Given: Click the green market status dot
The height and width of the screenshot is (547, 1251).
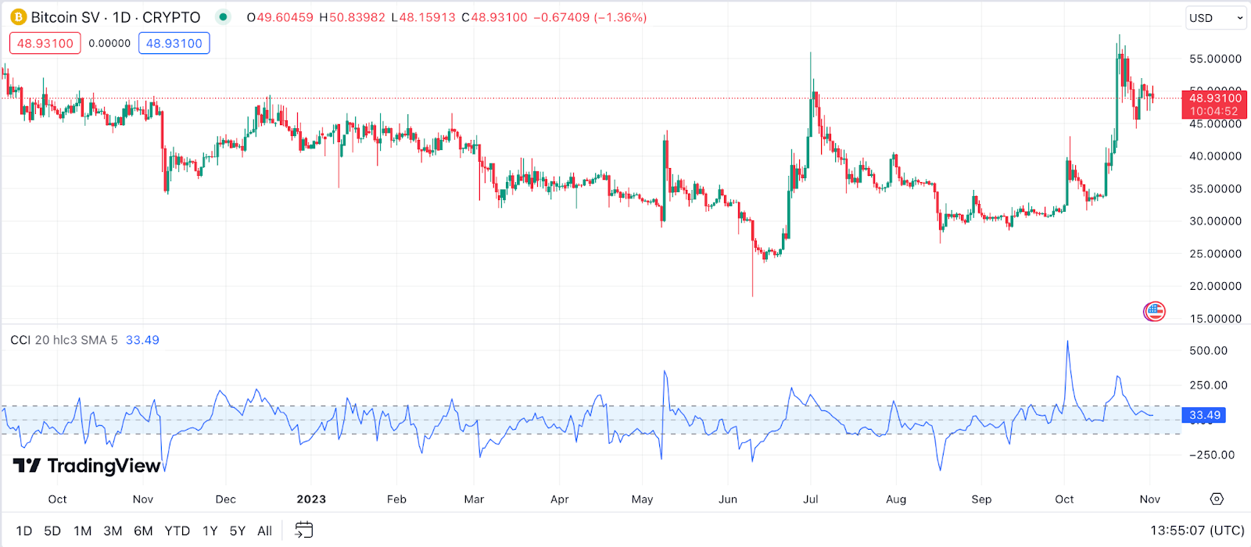Looking at the screenshot, I should [x=223, y=17].
